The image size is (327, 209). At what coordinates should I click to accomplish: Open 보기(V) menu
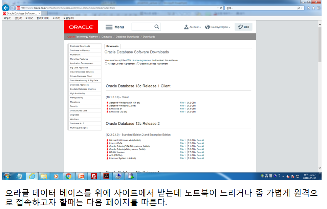[29, 18]
